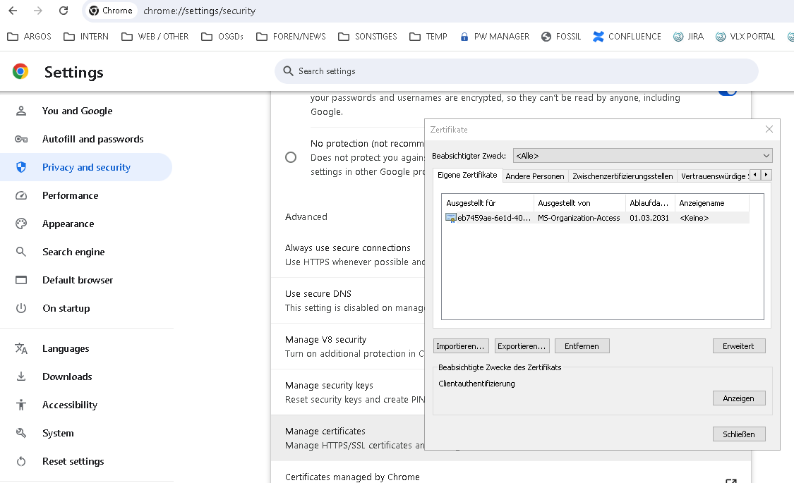Click the Accessibility figure icon in sidebar

pyautogui.click(x=21, y=405)
